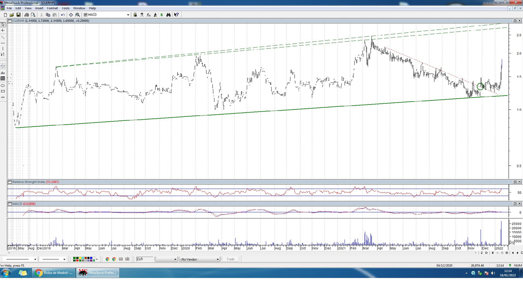This screenshot has height=294, width=523.
Task: Open the MACD indicator dropdown
Action: (128, 15)
